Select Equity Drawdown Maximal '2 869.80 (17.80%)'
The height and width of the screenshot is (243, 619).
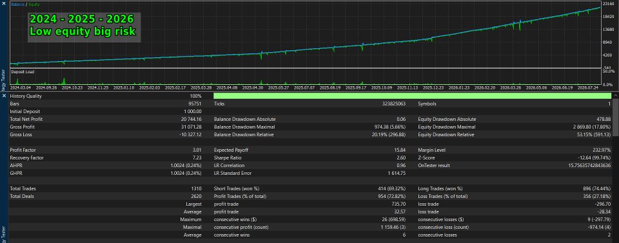(592, 127)
